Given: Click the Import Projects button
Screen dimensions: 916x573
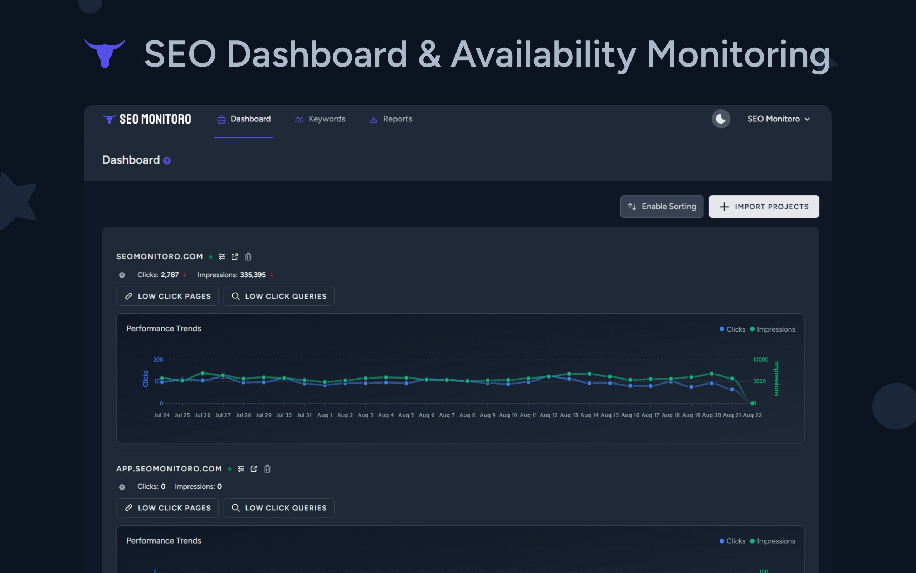Looking at the screenshot, I should point(764,207).
